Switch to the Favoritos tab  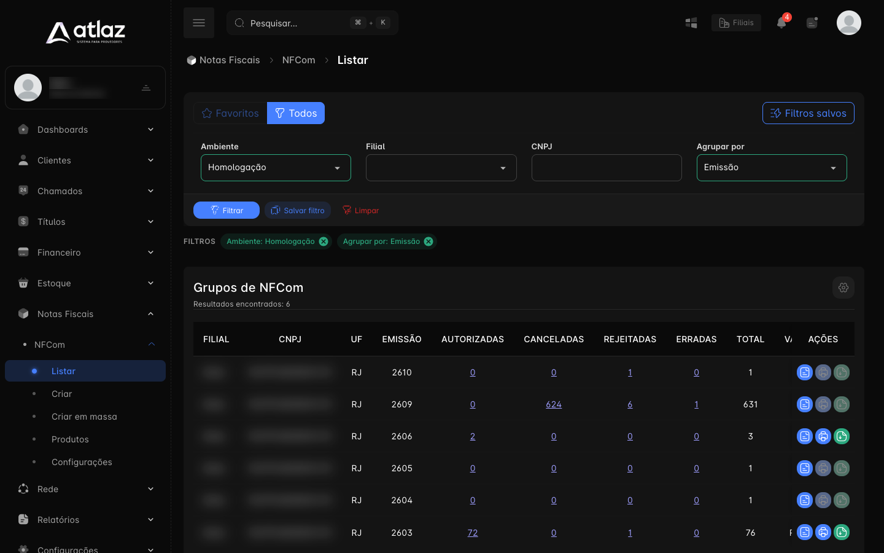click(230, 113)
